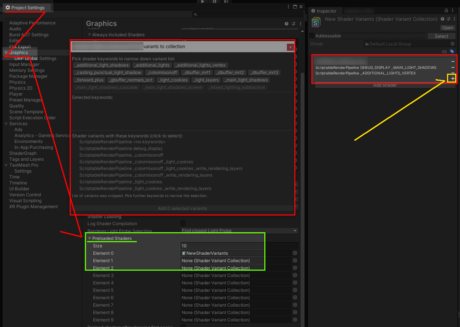Toggle the _light_cookies keyword

(x=173, y=80)
